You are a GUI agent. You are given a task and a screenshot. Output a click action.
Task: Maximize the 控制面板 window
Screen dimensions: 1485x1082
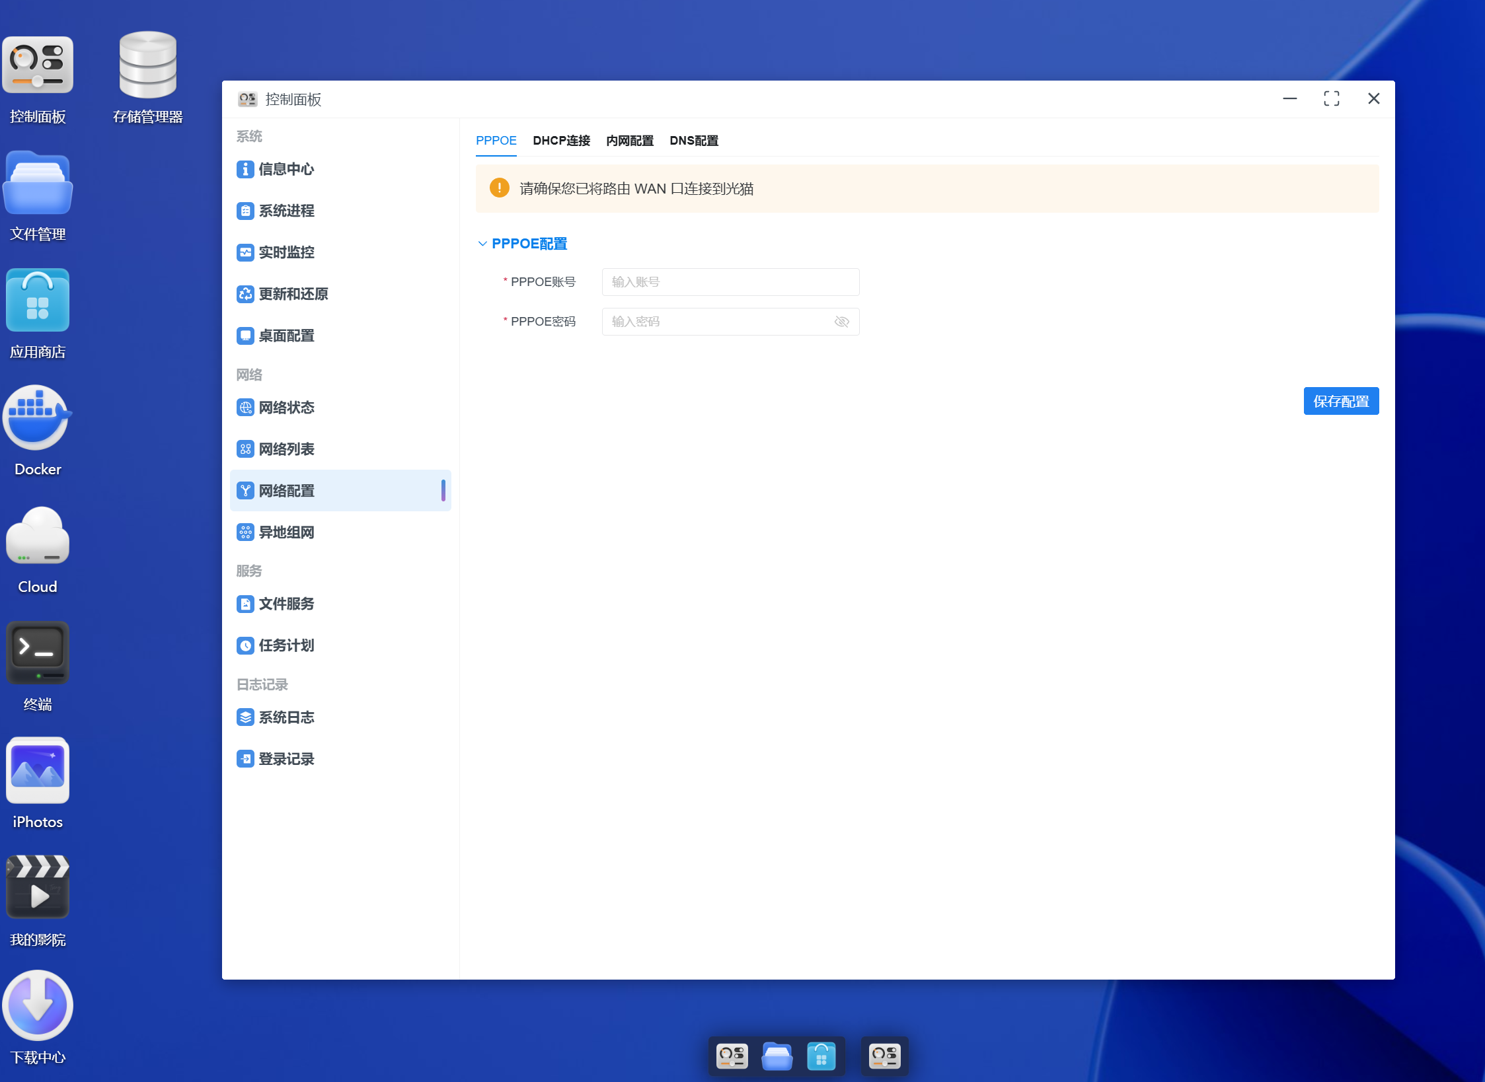(x=1332, y=99)
